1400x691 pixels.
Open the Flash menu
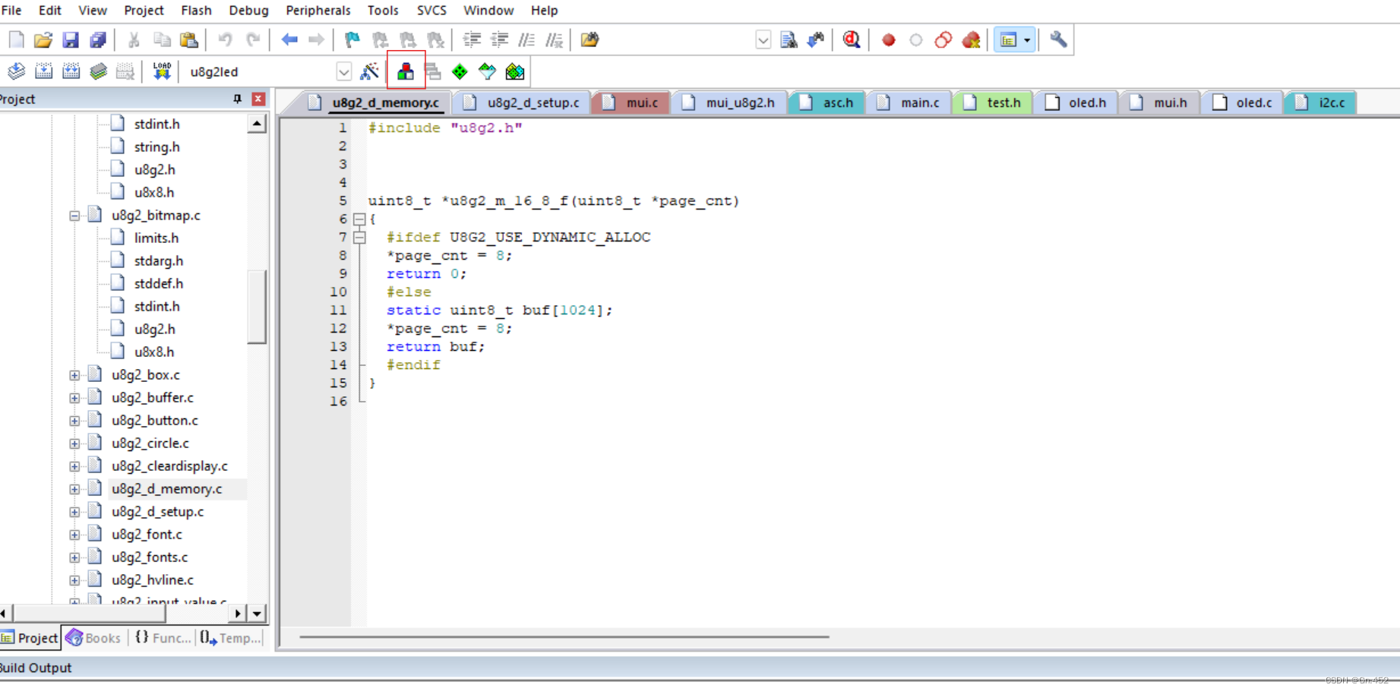coord(196,11)
